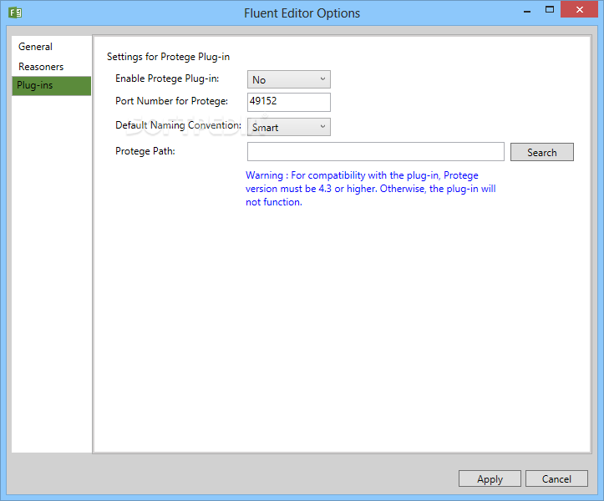The width and height of the screenshot is (604, 501).
Task: Click the Enable Protege Plug-in label
Action: (x=167, y=78)
